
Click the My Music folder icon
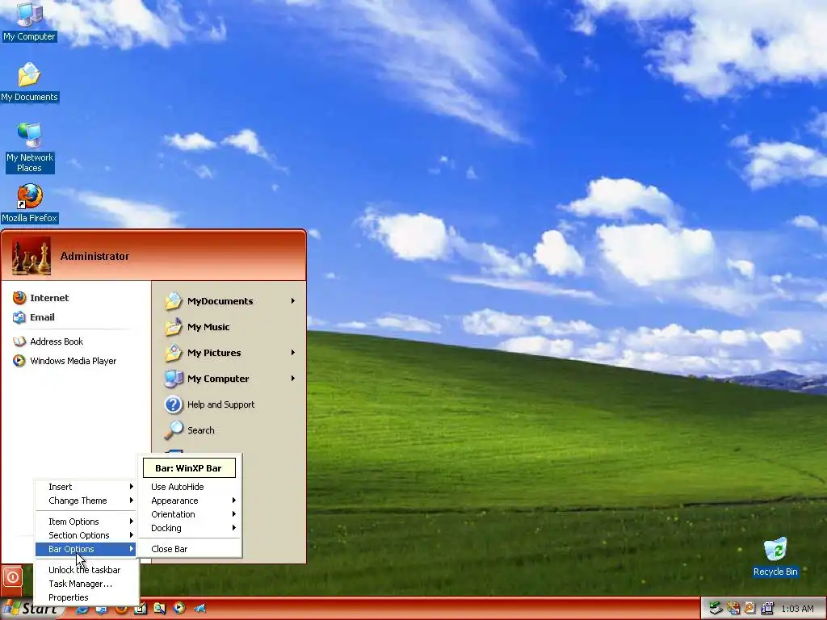(173, 326)
